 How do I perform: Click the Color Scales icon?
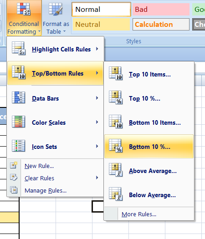[x=19, y=122]
